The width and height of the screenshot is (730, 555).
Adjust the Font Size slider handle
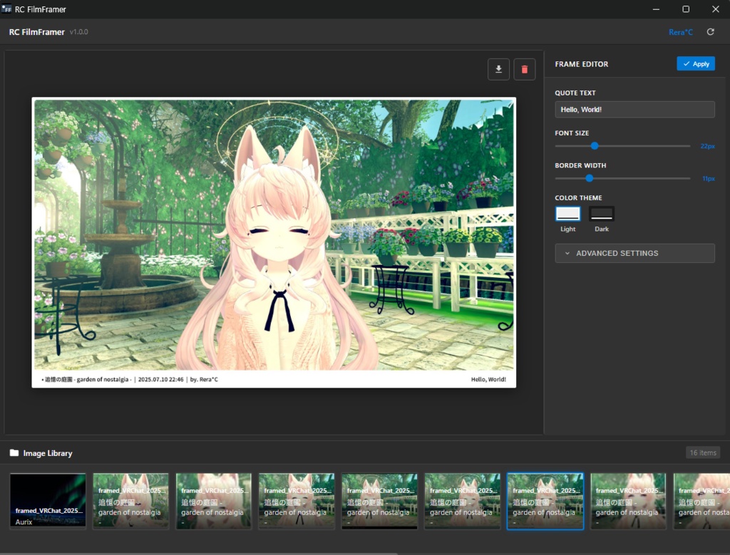[595, 145]
